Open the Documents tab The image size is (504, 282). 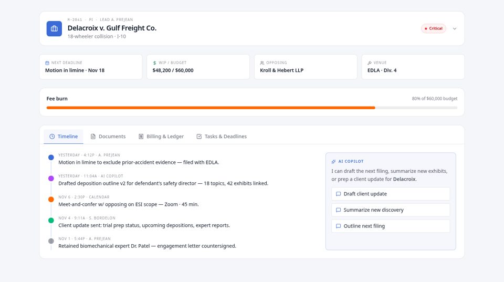pos(108,137)
